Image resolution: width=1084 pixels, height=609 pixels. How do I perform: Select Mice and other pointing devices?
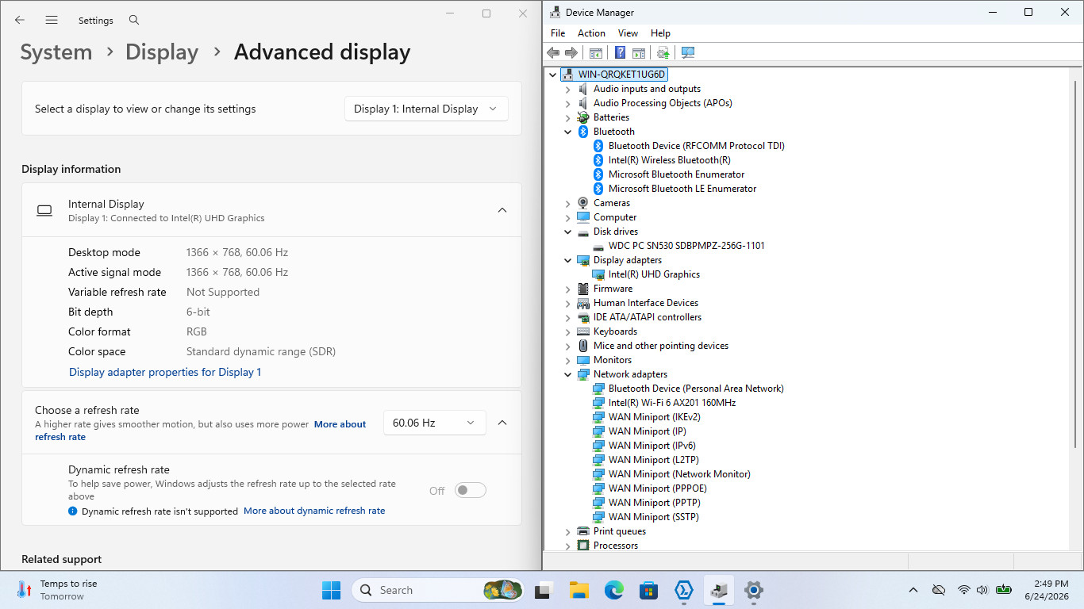tap(661, 346)
